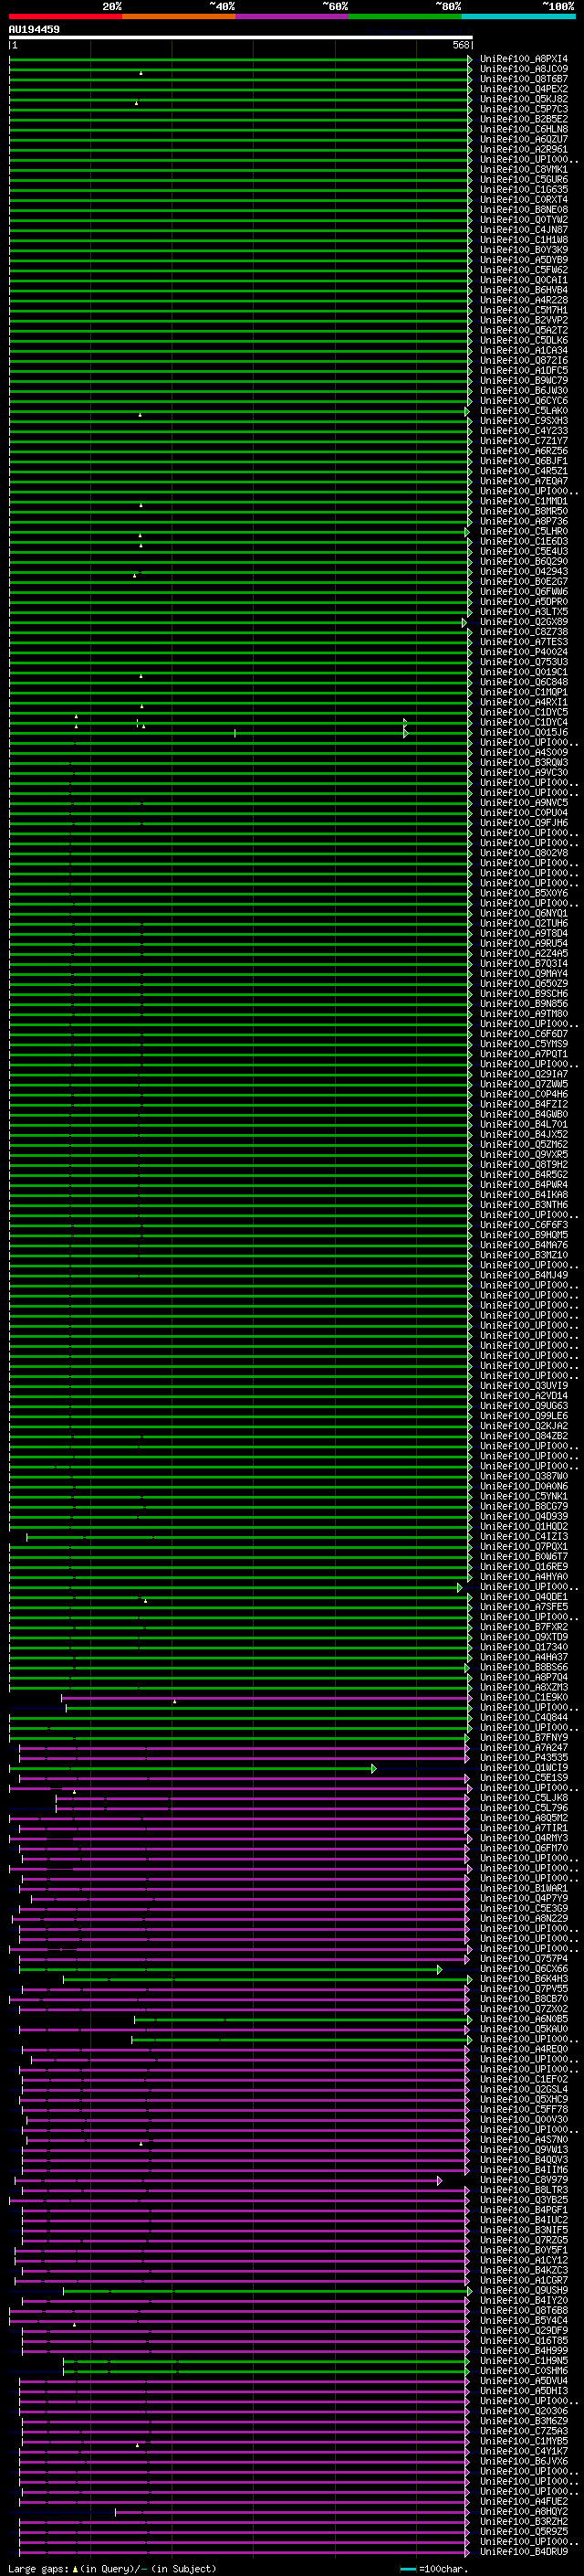Select the UniRef100_C5LJK8 label

pyautogui.click(x=524, y=1797)
